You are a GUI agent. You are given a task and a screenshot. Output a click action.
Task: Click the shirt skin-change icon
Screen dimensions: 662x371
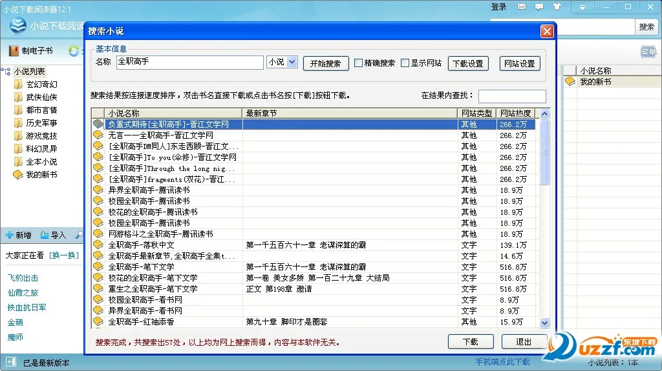(x=557, y=7)
